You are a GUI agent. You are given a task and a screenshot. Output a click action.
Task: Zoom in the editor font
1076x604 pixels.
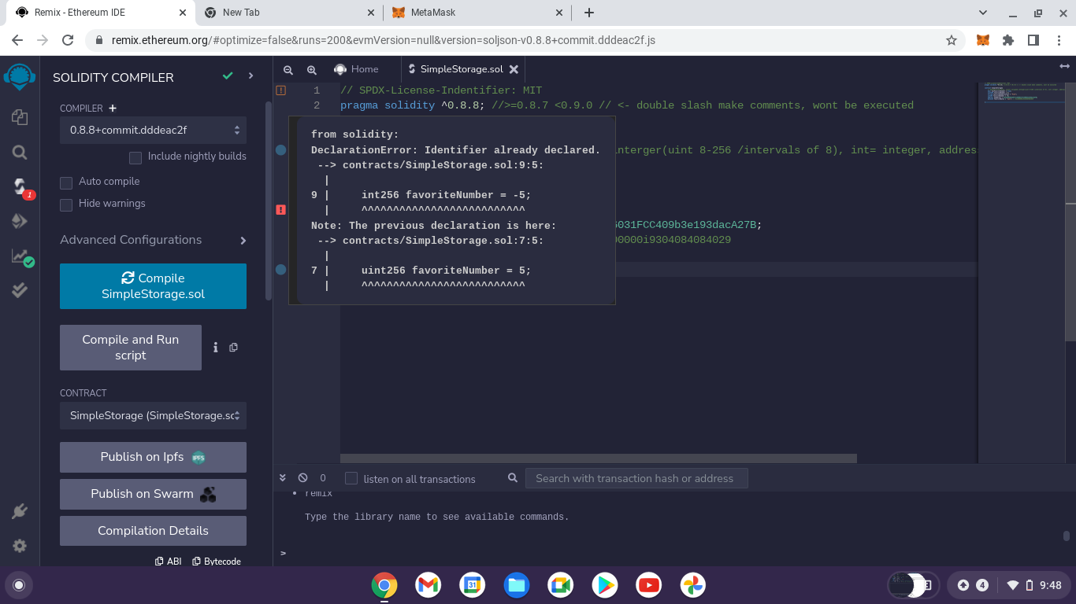[x=312, y=69]
